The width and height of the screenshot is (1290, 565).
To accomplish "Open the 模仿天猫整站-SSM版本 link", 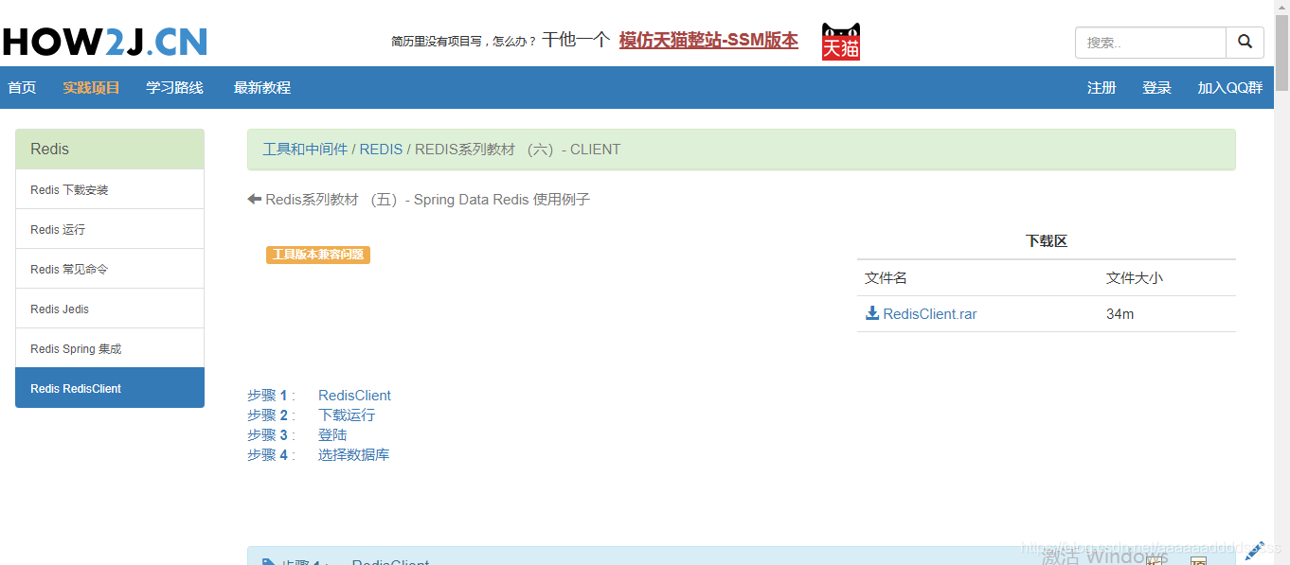I will [x=708, y=41].
